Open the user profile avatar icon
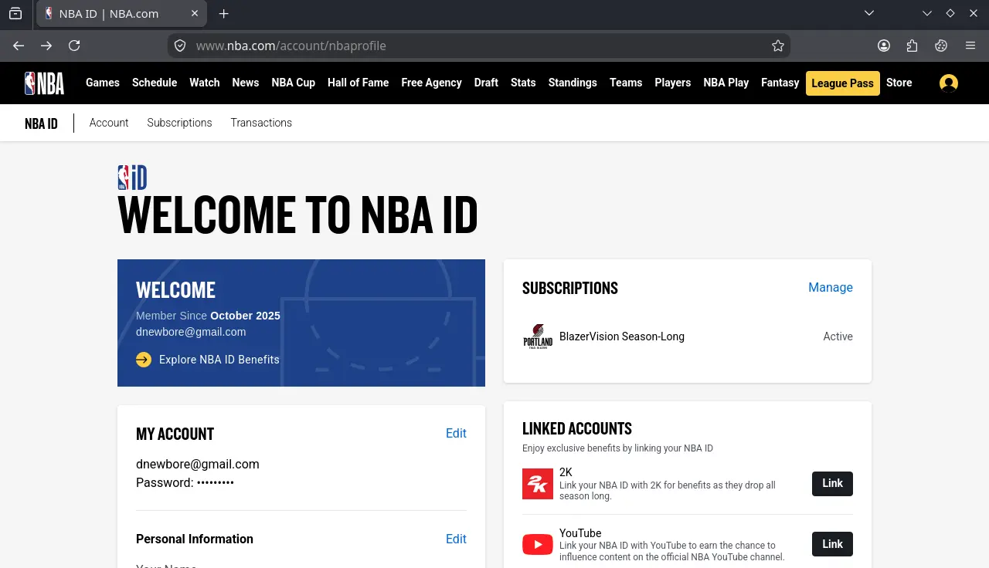 (949, 83)
